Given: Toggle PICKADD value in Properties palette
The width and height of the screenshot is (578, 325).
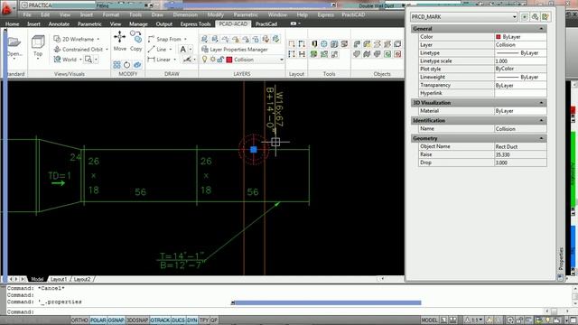Looking at the screenshot, I should [524, 16].
